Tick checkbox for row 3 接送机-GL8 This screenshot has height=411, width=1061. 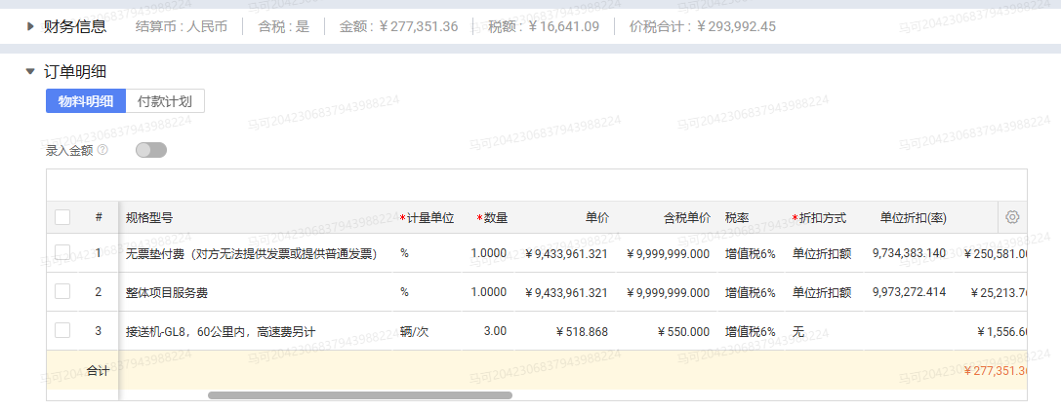62,330
